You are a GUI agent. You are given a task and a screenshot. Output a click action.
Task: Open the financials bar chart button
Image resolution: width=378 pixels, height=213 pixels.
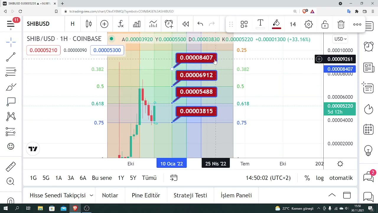137,24
